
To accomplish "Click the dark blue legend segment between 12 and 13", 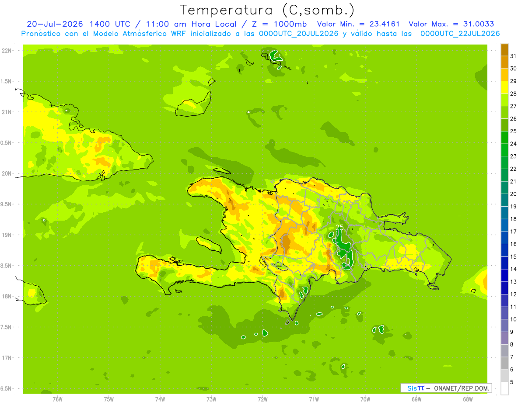I will tap(504, 288).
